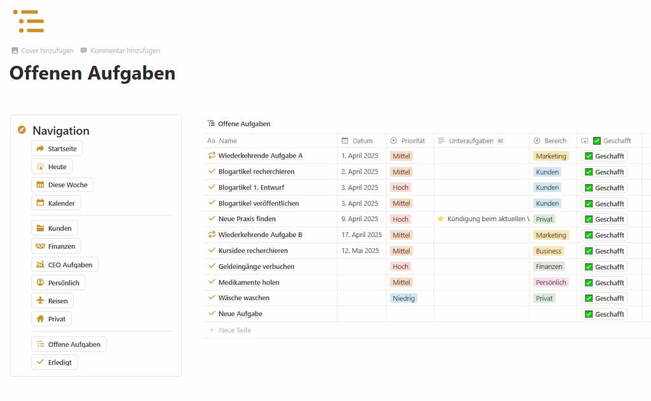
Task: Click the check icon of Blogartikel recherchieren
Action: coord(212,171)
